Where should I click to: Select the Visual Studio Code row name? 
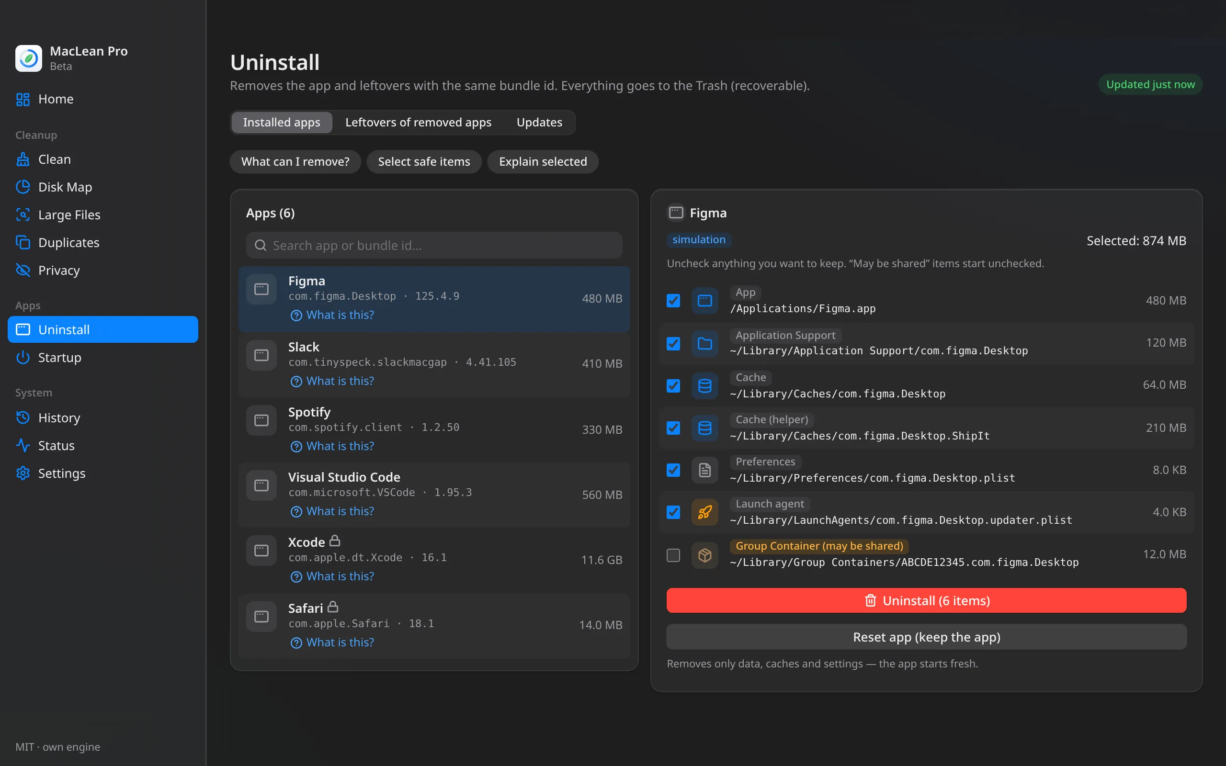(344, 477)
